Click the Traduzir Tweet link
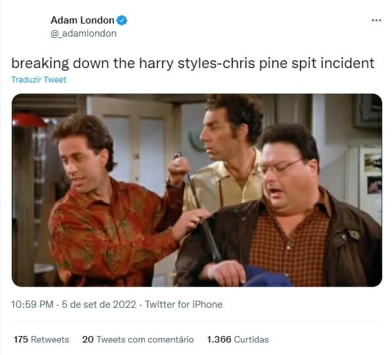 pyautogui.click(x=39, y=79)
